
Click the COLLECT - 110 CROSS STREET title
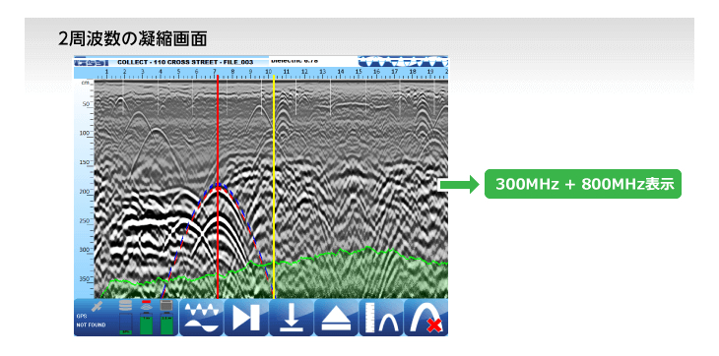[x=185, y=62]
